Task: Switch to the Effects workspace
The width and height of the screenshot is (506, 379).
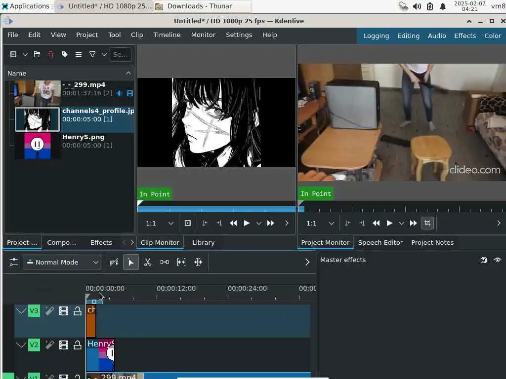Action: (x=464, y=36)
